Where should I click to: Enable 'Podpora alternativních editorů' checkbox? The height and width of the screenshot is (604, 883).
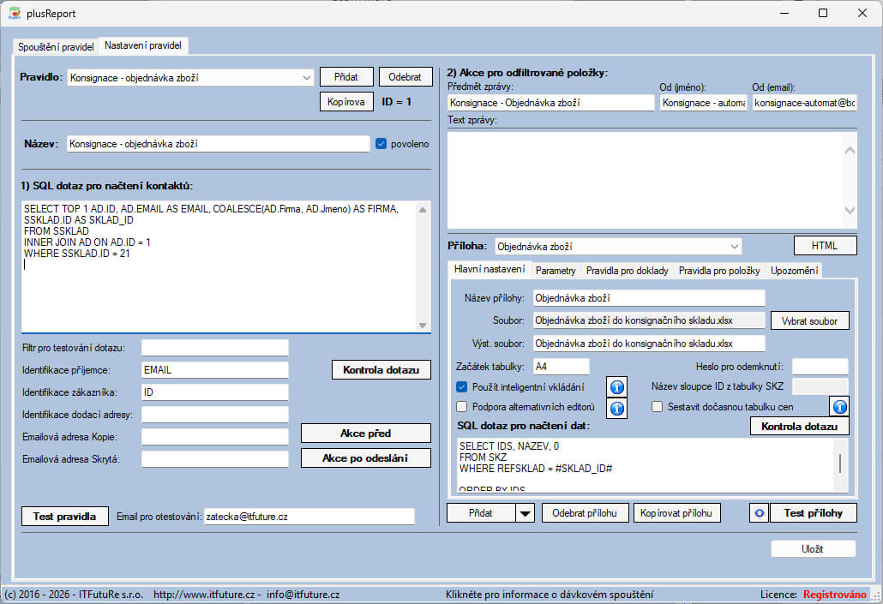pyautogui.click(x=462, y=407)
